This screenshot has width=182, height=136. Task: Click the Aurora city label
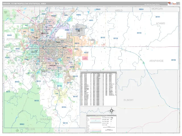click(x=65, y=48)
